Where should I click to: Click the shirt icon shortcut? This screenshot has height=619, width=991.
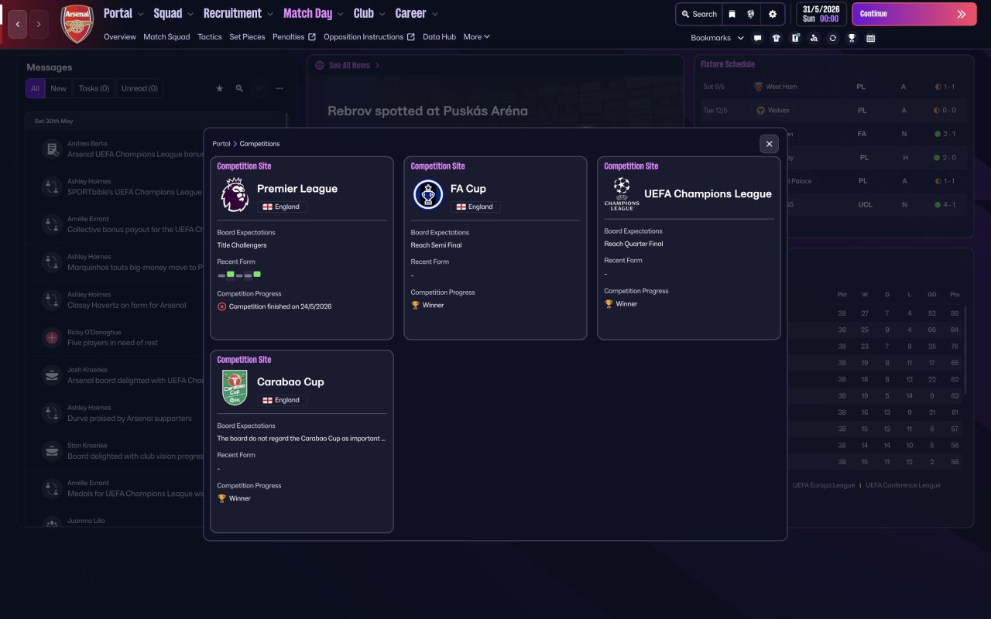[776, 38]
